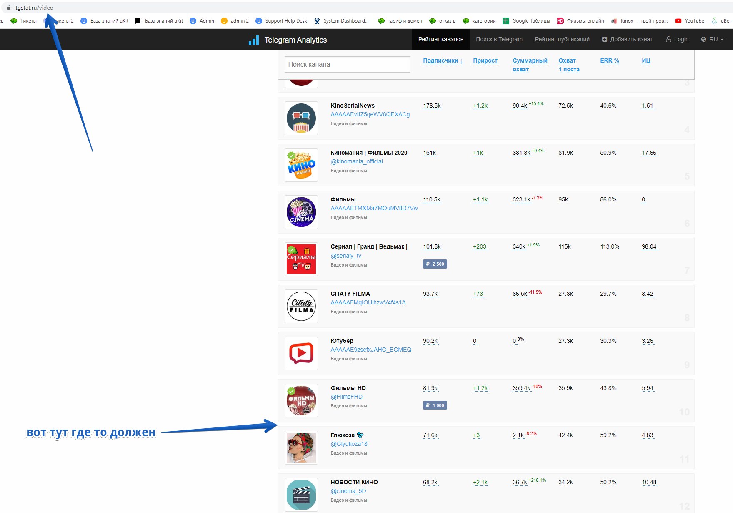Sort by Прирост column
Screen dimensions: 733x513
[x=485, y=60]
